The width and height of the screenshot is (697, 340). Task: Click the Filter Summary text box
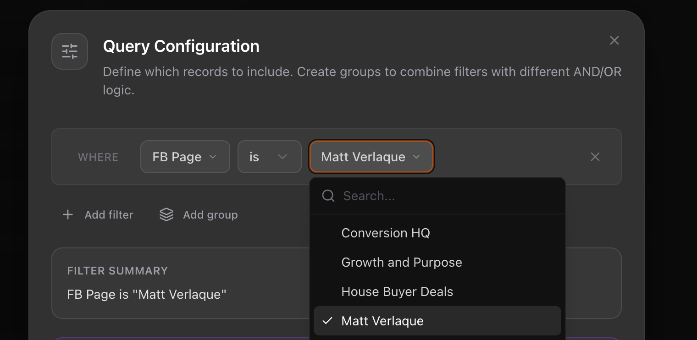point(181,283)
